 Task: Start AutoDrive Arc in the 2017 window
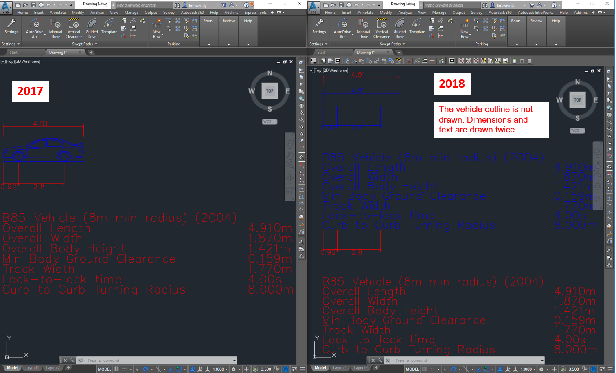(x=35, y=29)
